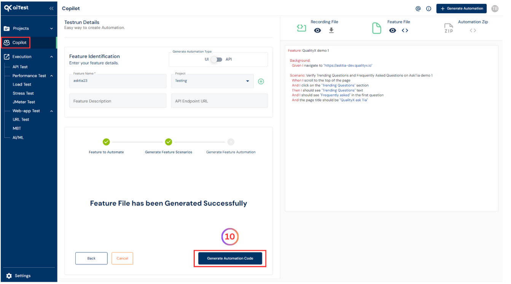Click the Feature Name field
This screenshot has height=284, width=511.
(118, 81)
